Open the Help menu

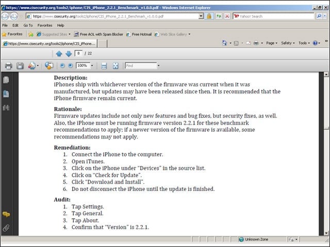[61, 25]
